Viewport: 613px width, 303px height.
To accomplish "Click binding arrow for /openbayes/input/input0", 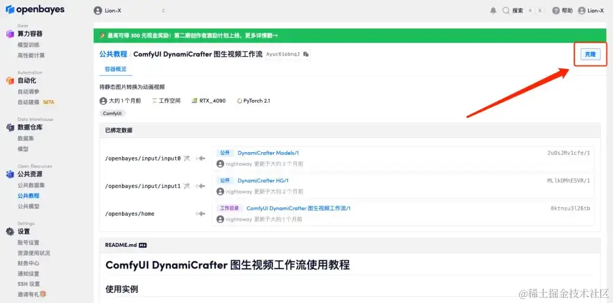I will [200, 158].
